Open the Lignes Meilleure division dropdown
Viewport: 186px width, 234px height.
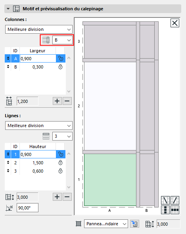point(39,126)
